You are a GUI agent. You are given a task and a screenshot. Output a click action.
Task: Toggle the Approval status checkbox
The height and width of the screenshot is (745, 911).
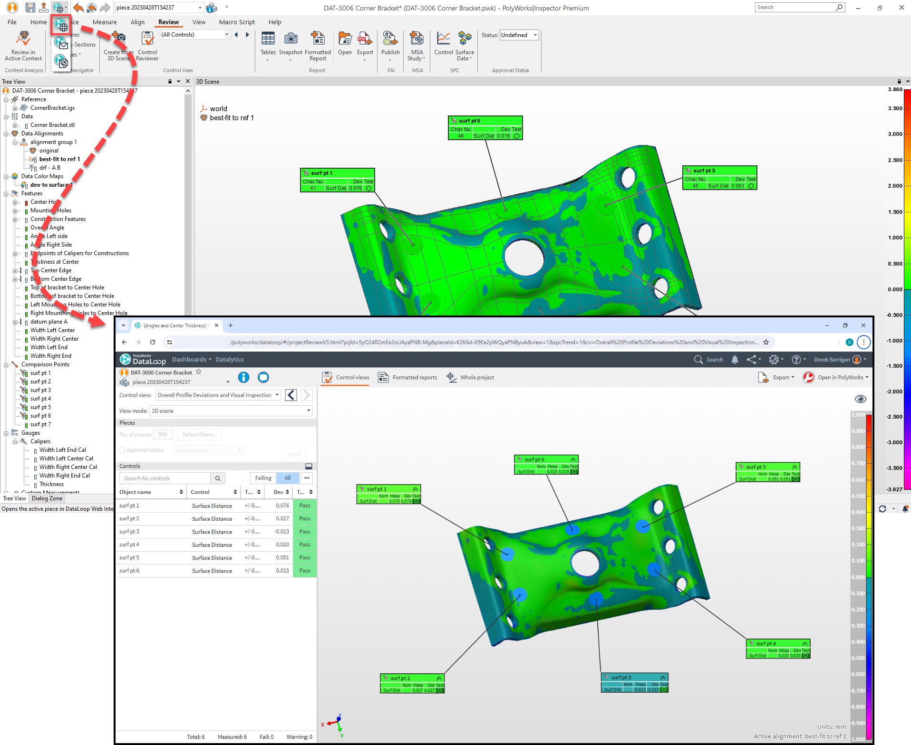click(122, 450)
